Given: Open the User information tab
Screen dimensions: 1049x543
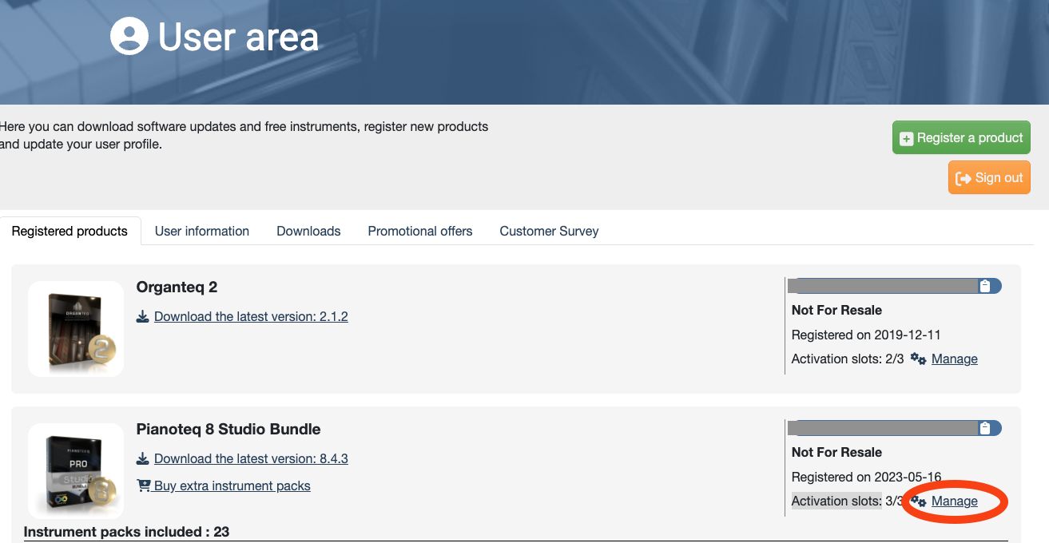Looking at the screenshot, I should [x=202, y=231].
